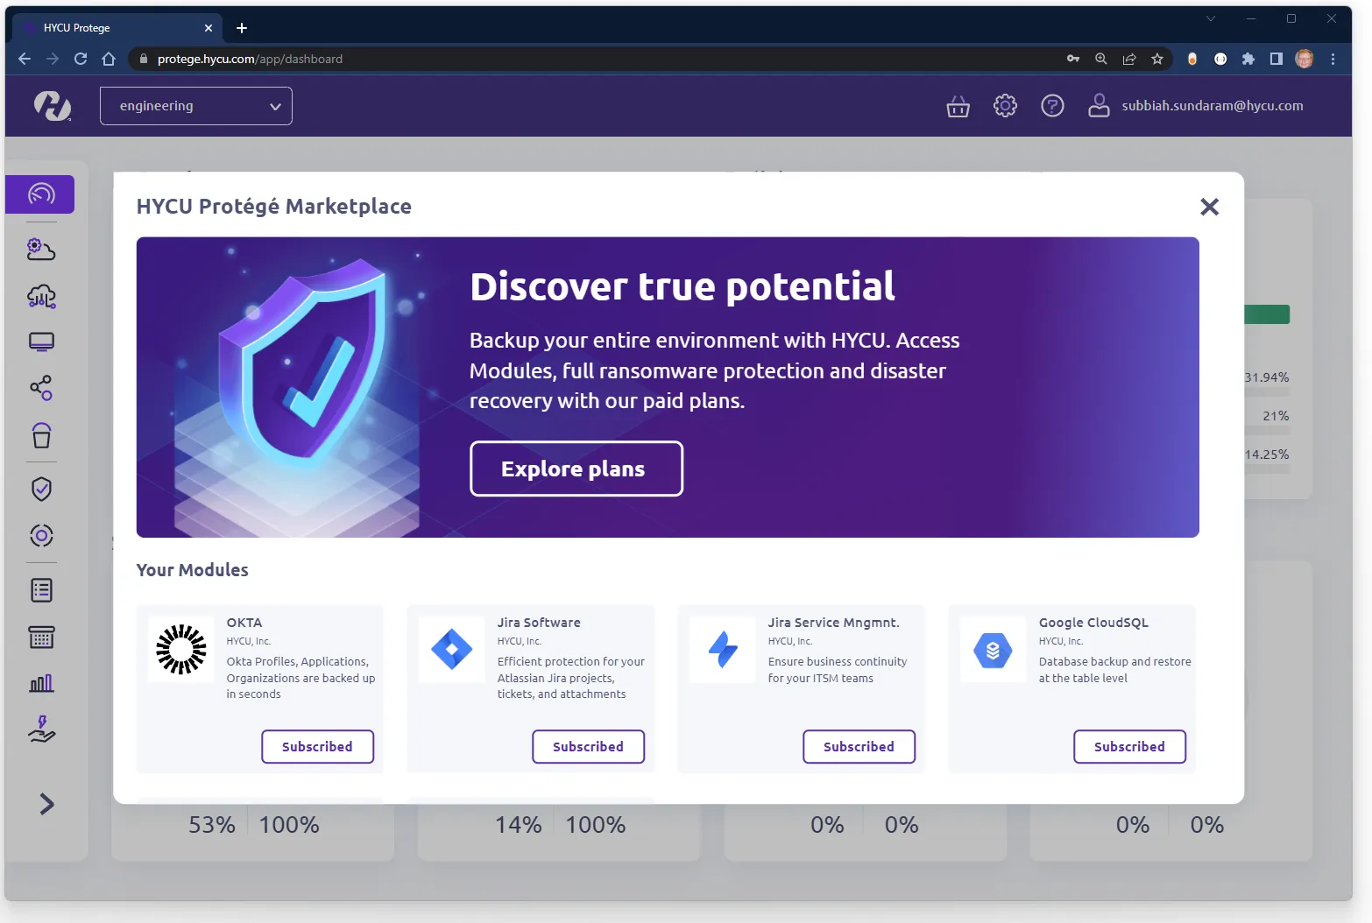The image size is (1372, 923).
Task: Click the Jira Software module thumbnail
Action: (451, 650)
